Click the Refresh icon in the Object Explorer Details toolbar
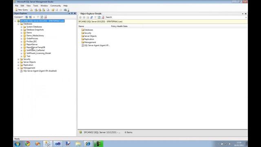 (99, 17)
